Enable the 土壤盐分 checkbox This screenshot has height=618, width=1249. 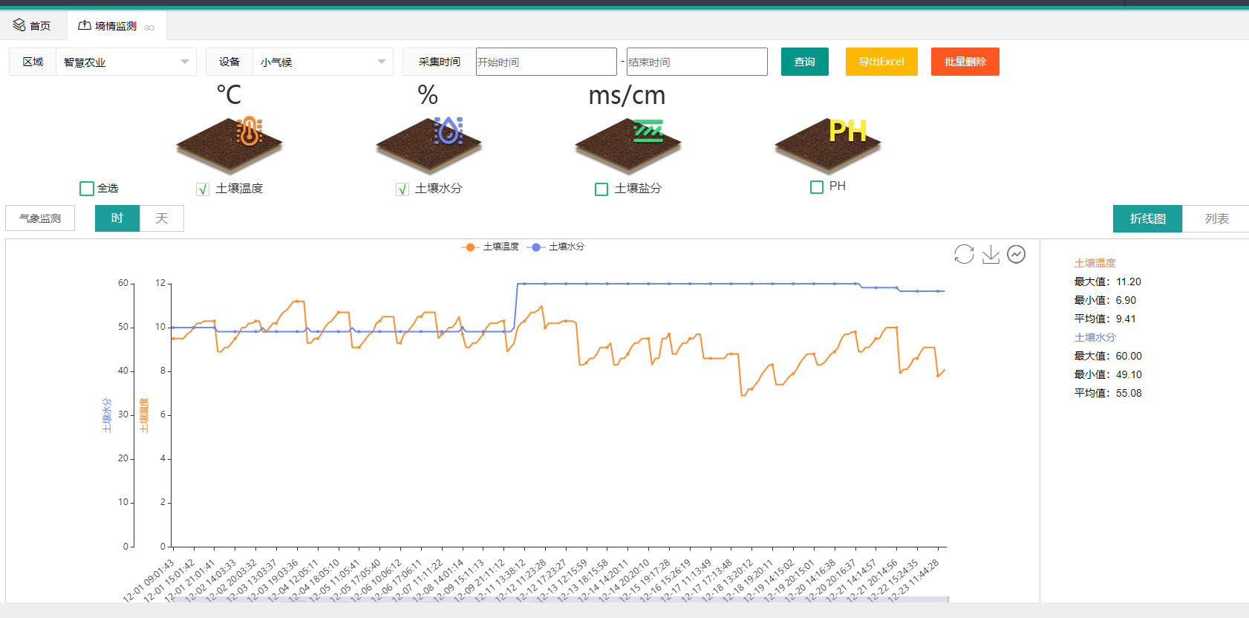[x=601, y=189]
